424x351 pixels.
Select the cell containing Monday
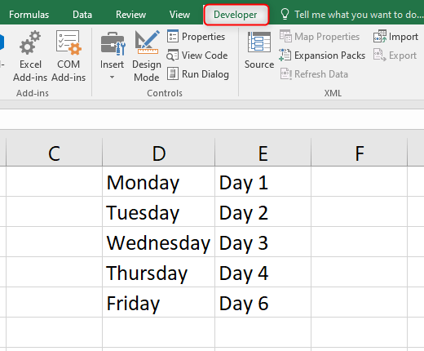tap(158, 181)
